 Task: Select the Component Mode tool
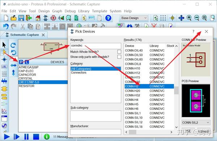tap(4, 52)
